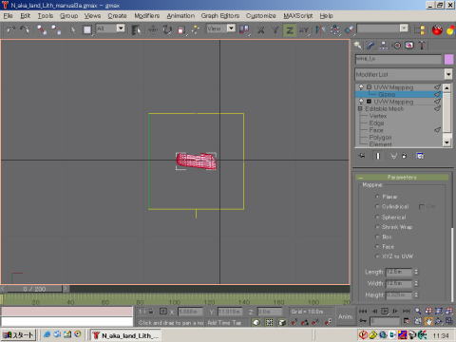Open the selection filter 'All' dropdown
This screenshot has height=342, width=456.
click(x=121, y=28)
